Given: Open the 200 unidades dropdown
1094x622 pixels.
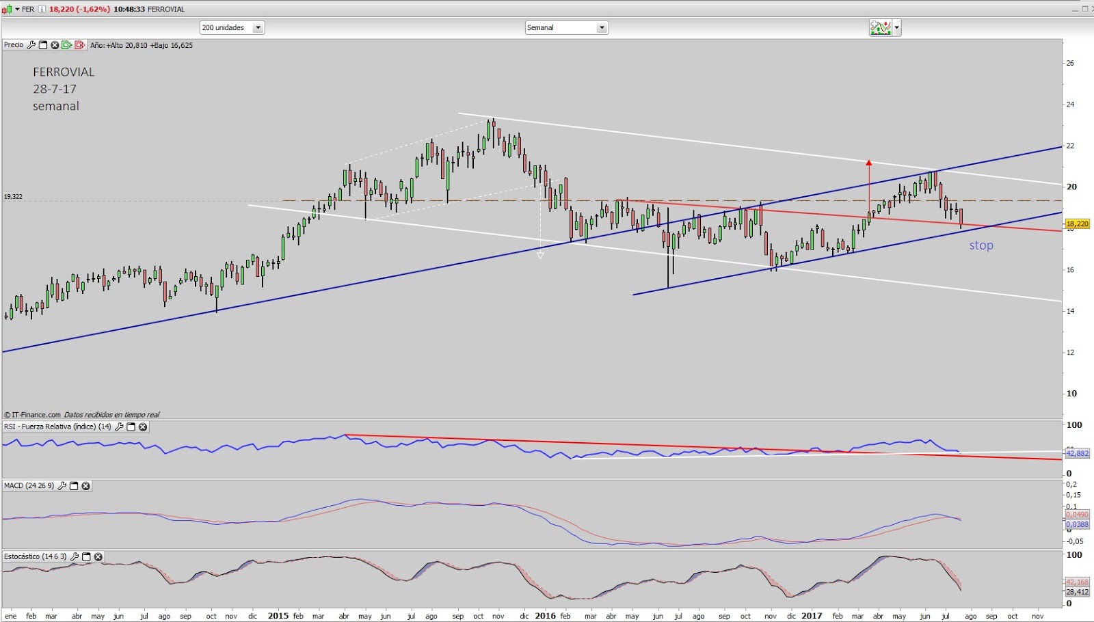Looking at the screenshot, I should (x=232, y=28).
